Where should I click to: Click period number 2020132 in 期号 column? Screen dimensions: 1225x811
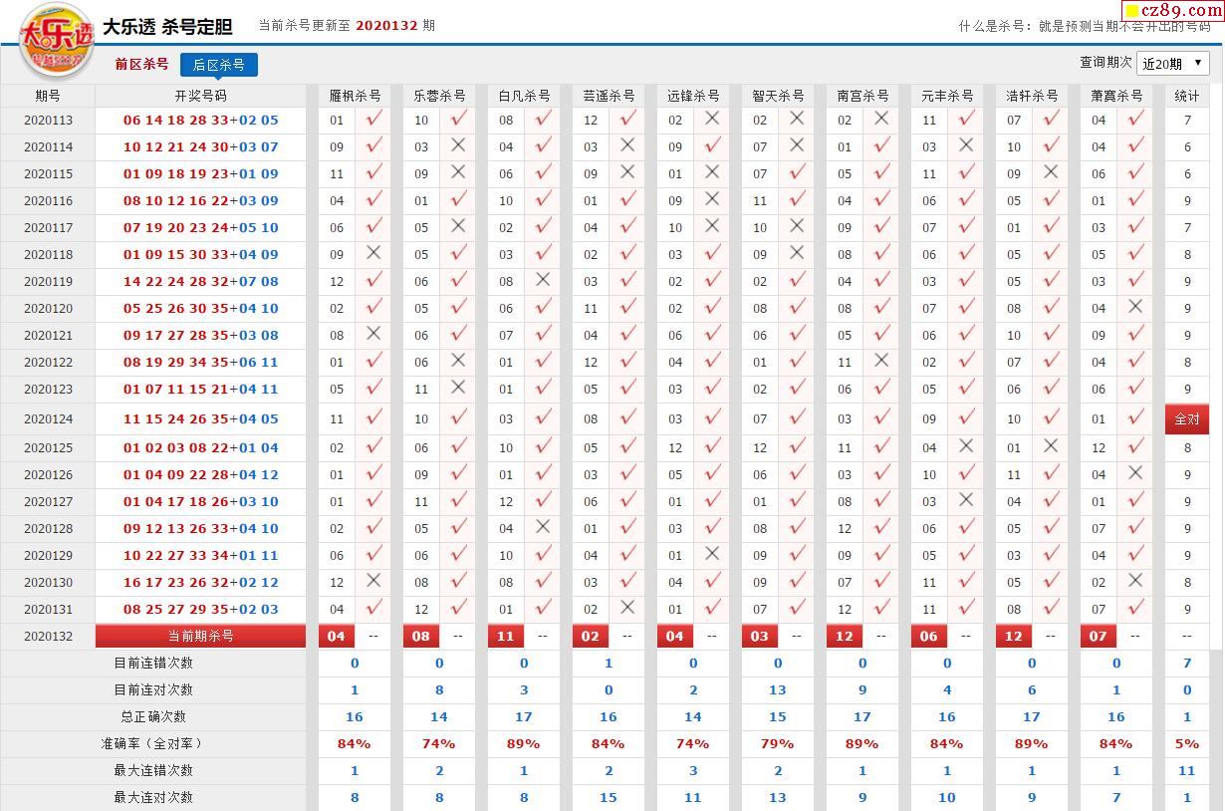click(48, 637)
